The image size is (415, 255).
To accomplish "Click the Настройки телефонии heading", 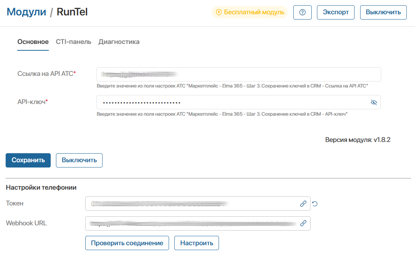I will 41,187.
